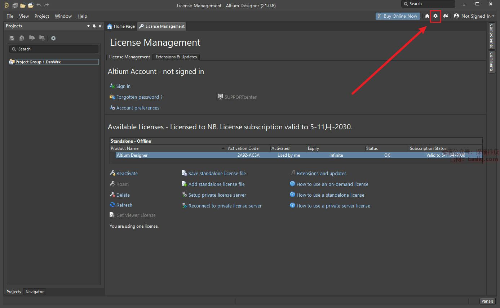
Task: Click the activation code 2A92-AC3A
Action: (248, 155)
